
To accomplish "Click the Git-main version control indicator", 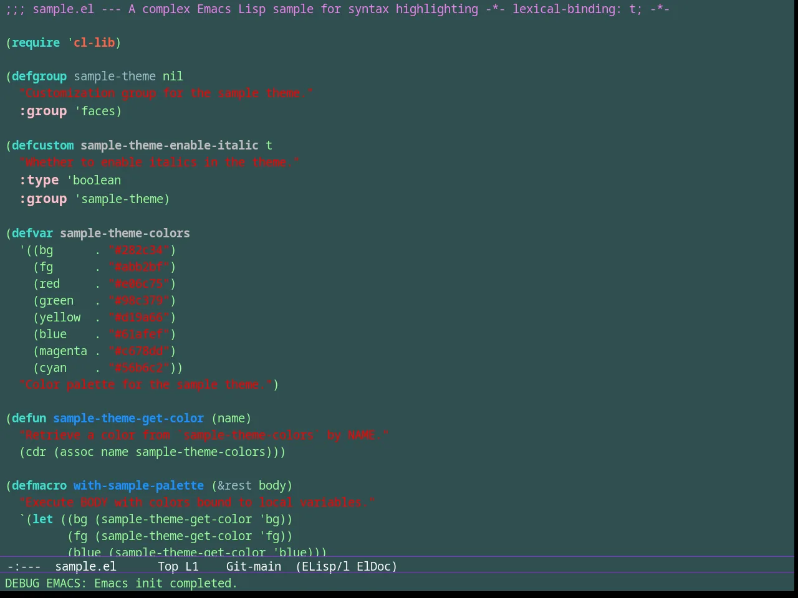I will pos(253,566).
